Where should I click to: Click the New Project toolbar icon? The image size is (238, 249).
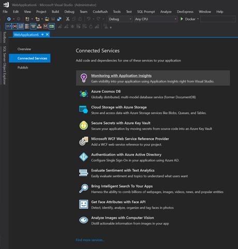(27, 19)
